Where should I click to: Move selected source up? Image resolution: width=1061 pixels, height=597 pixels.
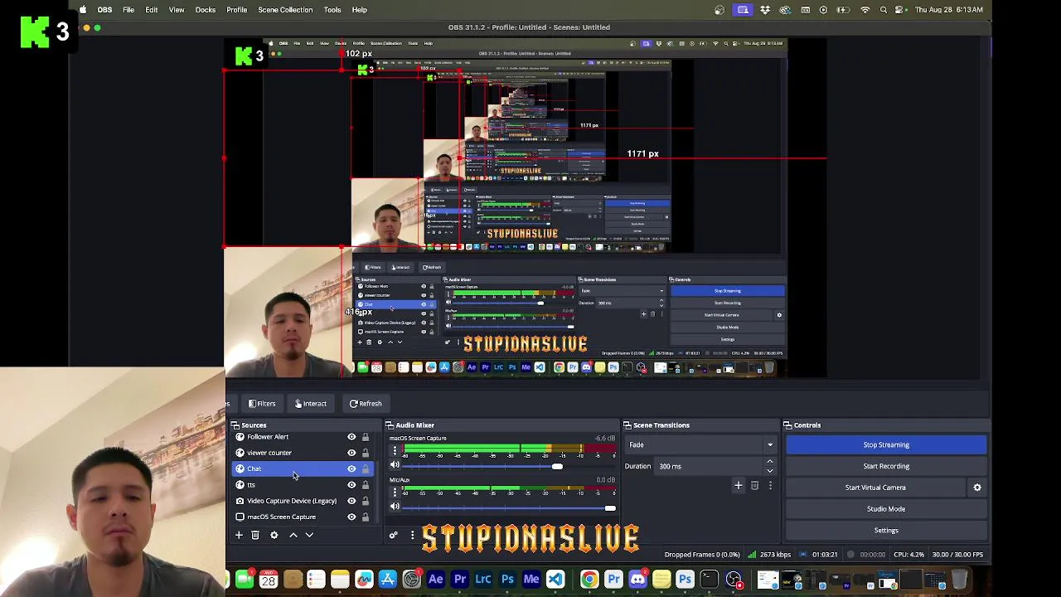[293, 535]
